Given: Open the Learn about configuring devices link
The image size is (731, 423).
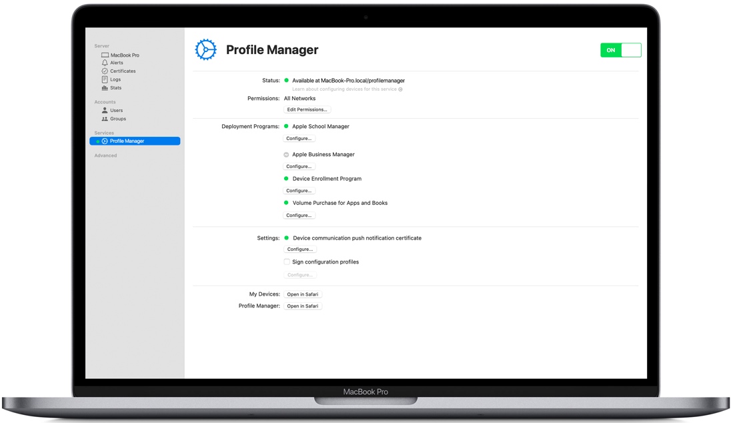Looking at the screenshot, I should point(343,88).
